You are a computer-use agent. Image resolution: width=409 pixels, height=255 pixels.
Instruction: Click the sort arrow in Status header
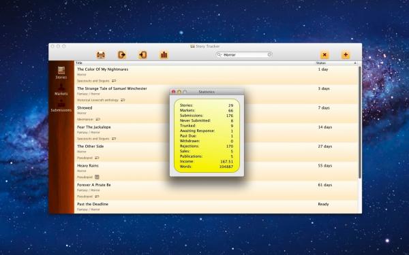click(355, 63)
